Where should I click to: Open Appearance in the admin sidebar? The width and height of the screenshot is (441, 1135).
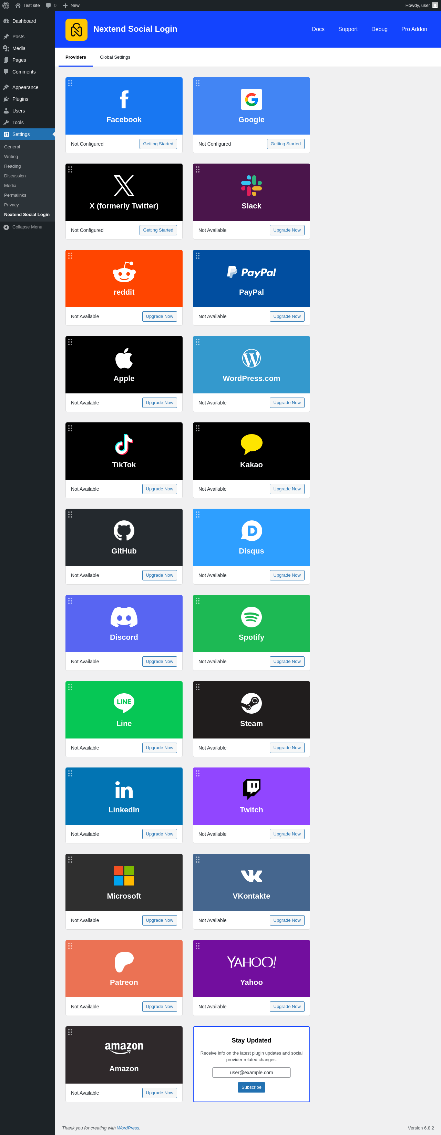27,87
